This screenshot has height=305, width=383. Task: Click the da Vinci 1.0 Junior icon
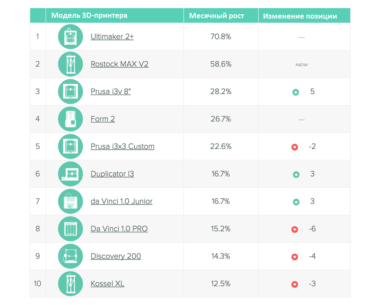pyautogui.click(x=70, y=201)
